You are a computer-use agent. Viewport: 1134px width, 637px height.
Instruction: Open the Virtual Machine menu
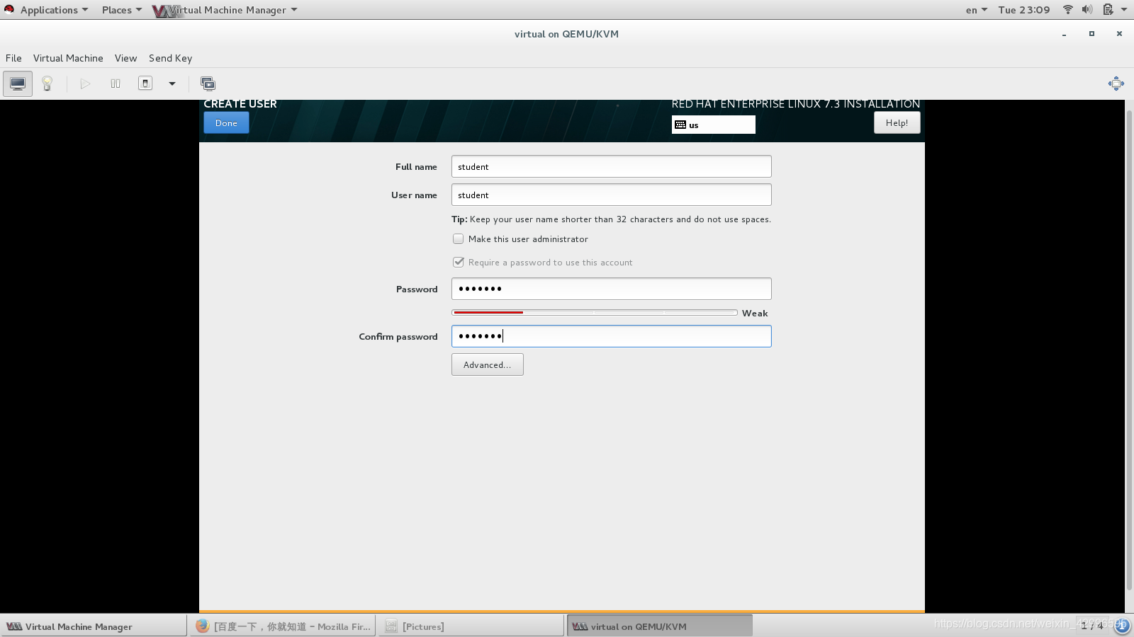tap(68, 58)
